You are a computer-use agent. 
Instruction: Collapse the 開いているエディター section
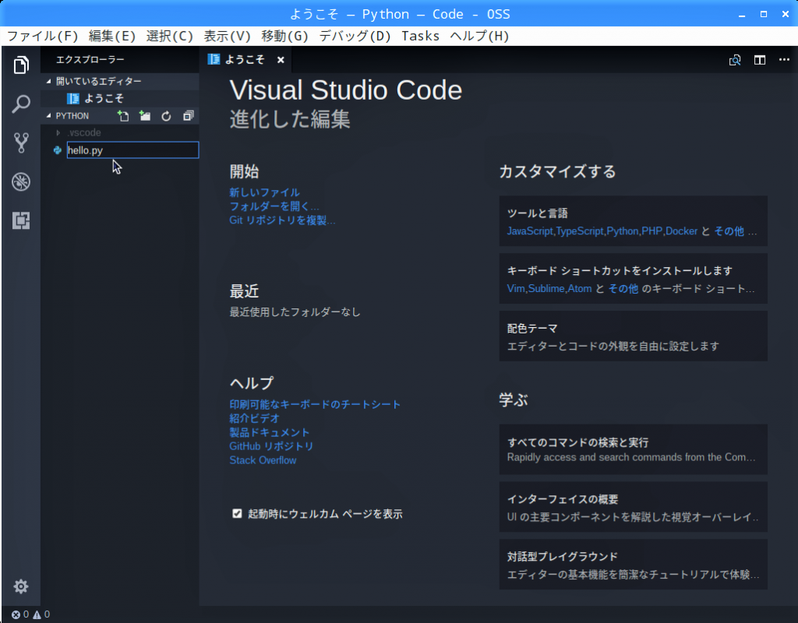point(49,81)
